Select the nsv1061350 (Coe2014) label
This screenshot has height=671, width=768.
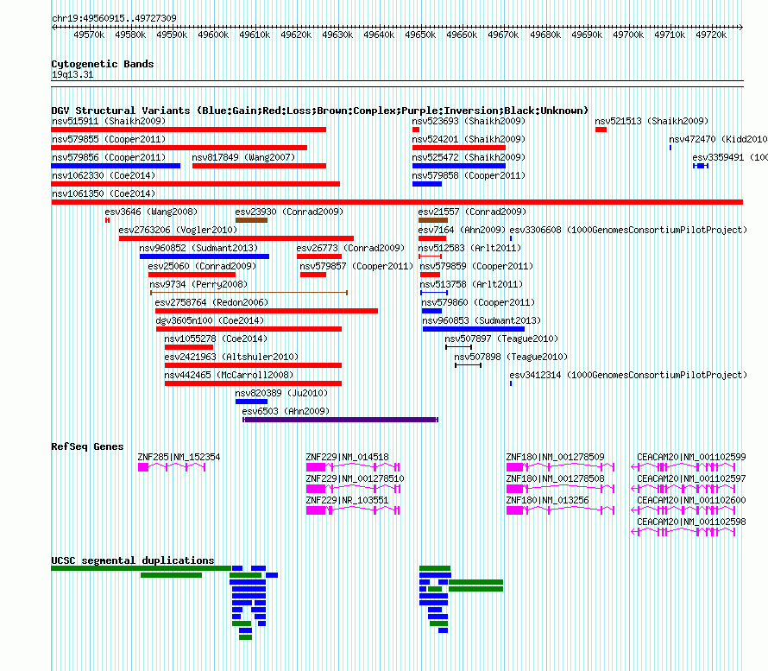(104, 193)
